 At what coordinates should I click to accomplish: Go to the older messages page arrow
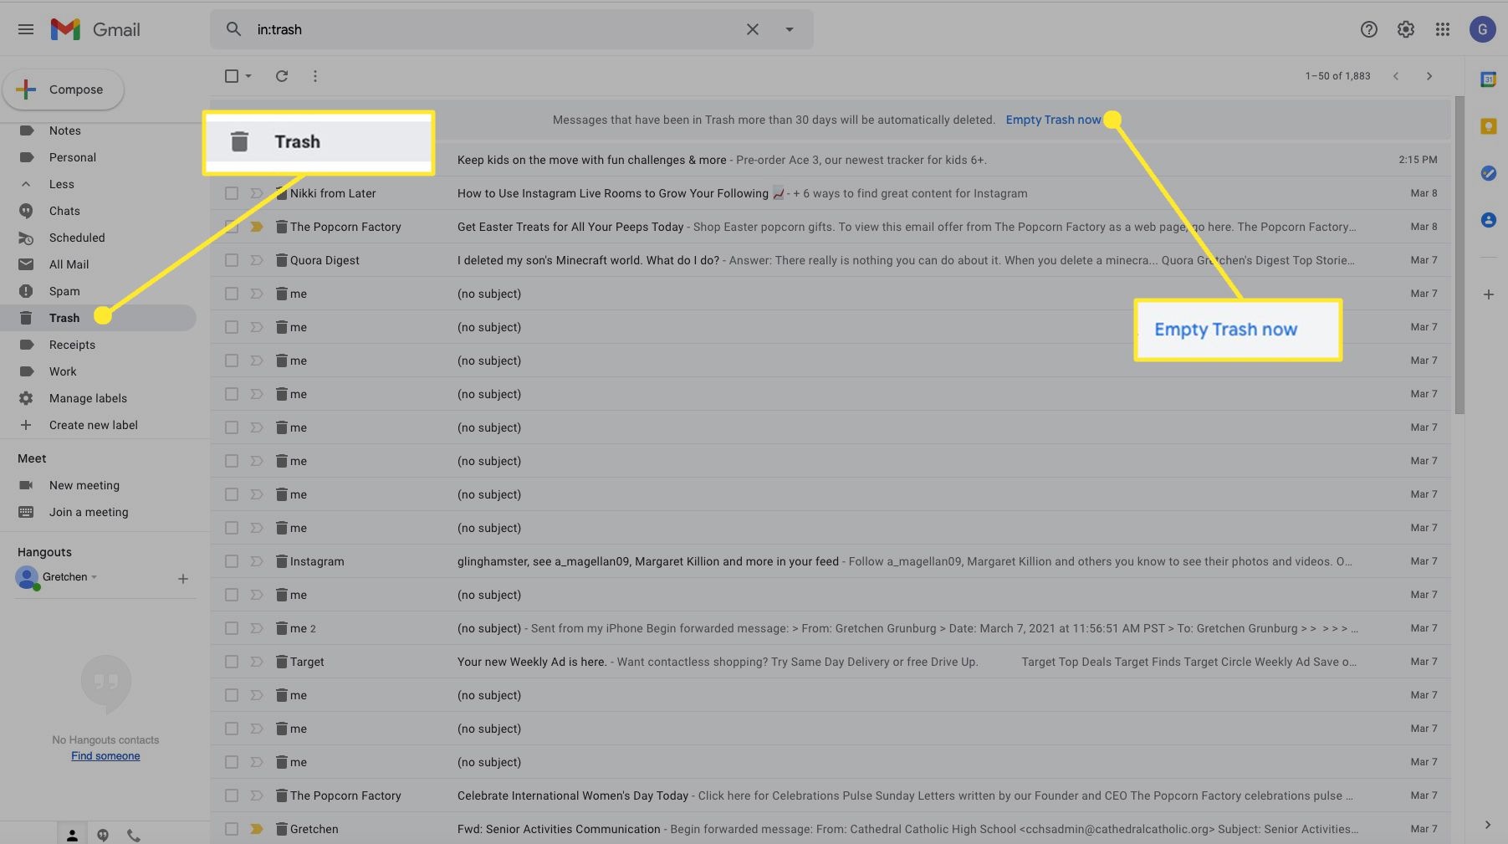1429,76
